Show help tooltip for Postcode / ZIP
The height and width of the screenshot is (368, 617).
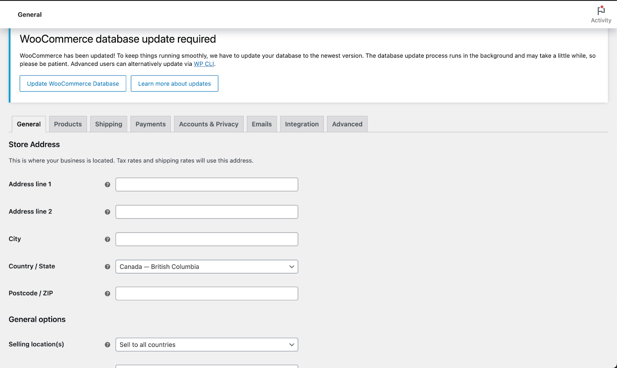(x=108, y=294)
